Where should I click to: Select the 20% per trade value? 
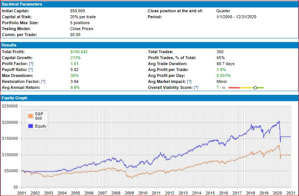pyautogui.click(x=83, y=17)
